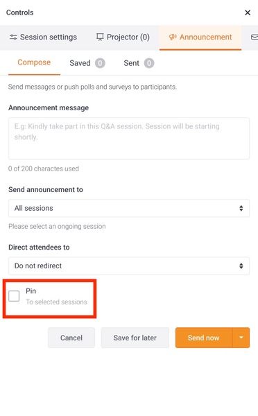This screenshot has height=416, width=258.
Task: Click the Send now button
Action: coord(204,338)
